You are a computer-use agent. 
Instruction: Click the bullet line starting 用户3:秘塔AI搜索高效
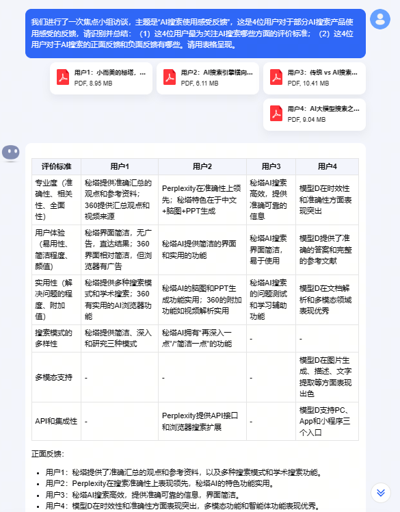coord(144,495)
